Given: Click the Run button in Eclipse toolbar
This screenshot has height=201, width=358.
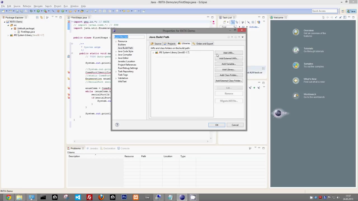Looking at the screenshot, I should [x=38, y=11].
